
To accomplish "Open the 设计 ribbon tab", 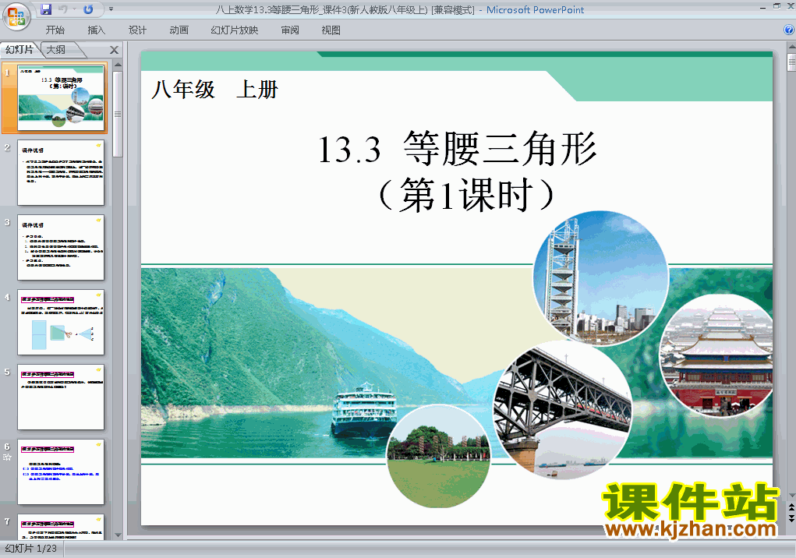I will (x=137, y=30).
